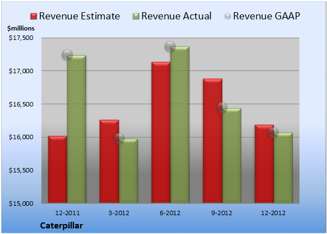Click the $15,000 axis value

tap(21, 203)
